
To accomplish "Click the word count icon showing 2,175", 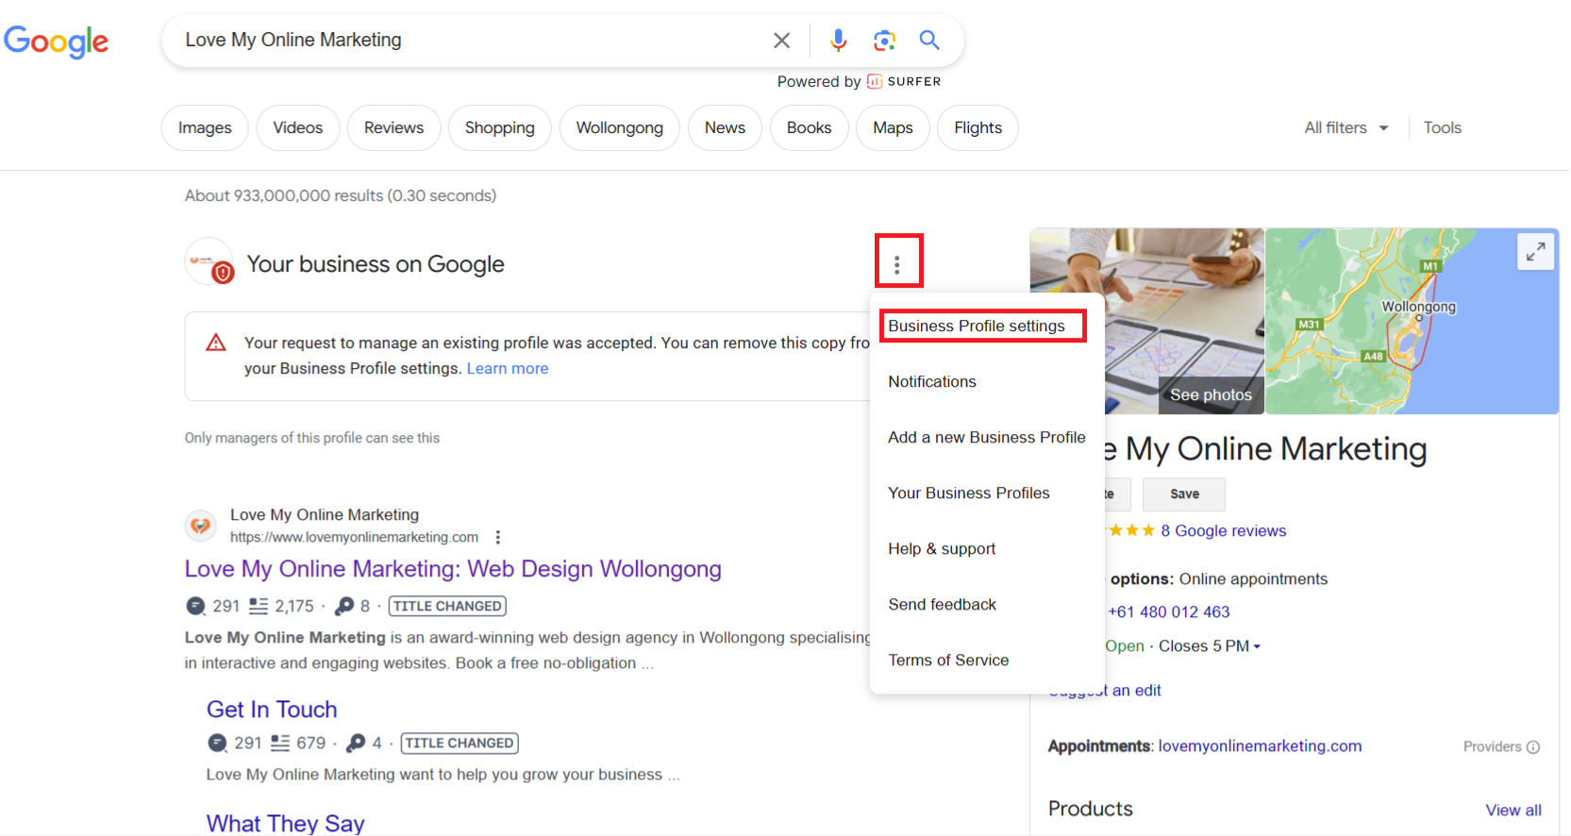I will pos(259,606).
